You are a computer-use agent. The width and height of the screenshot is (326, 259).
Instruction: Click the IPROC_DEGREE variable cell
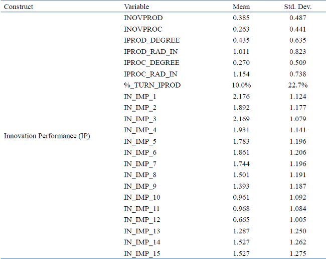coord(151,63)
